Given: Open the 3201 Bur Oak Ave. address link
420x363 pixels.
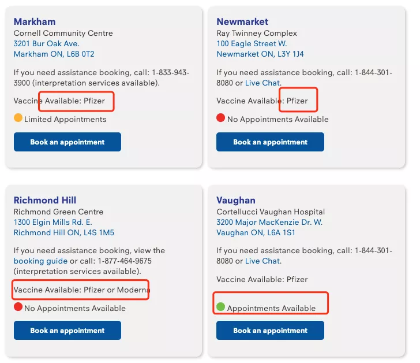Looking at the screenshot, I should tap(47, 43).
